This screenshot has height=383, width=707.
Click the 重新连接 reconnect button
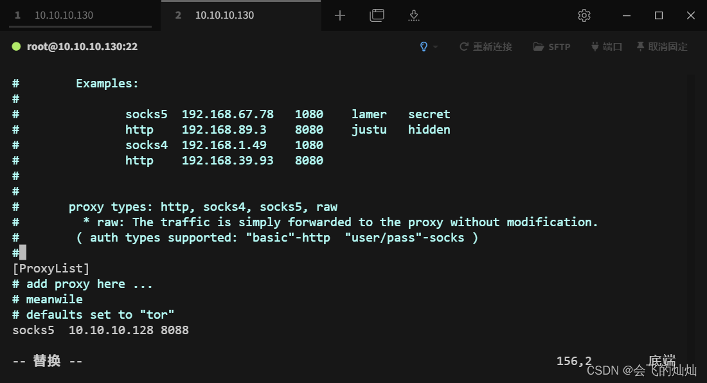pos(492,46)
